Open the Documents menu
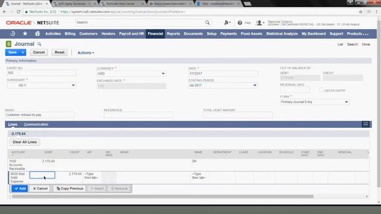This screenshot has width=381, height=214. [x=193, y=34]
